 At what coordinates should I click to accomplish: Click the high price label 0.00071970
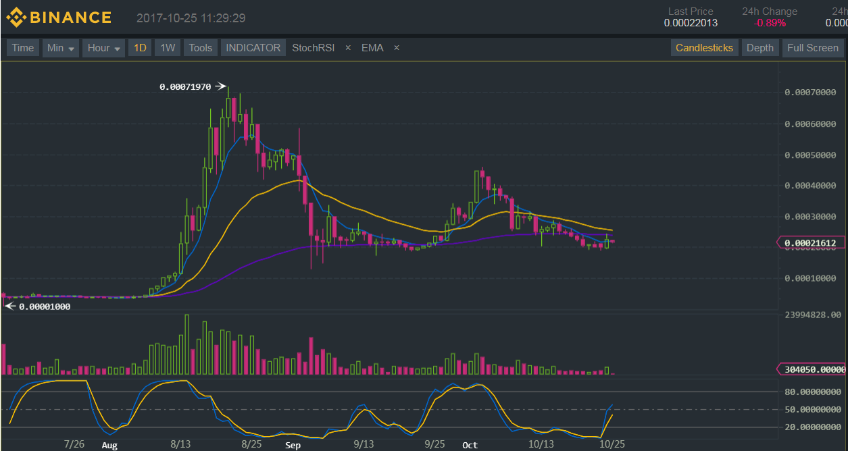(x=185, y=87)
